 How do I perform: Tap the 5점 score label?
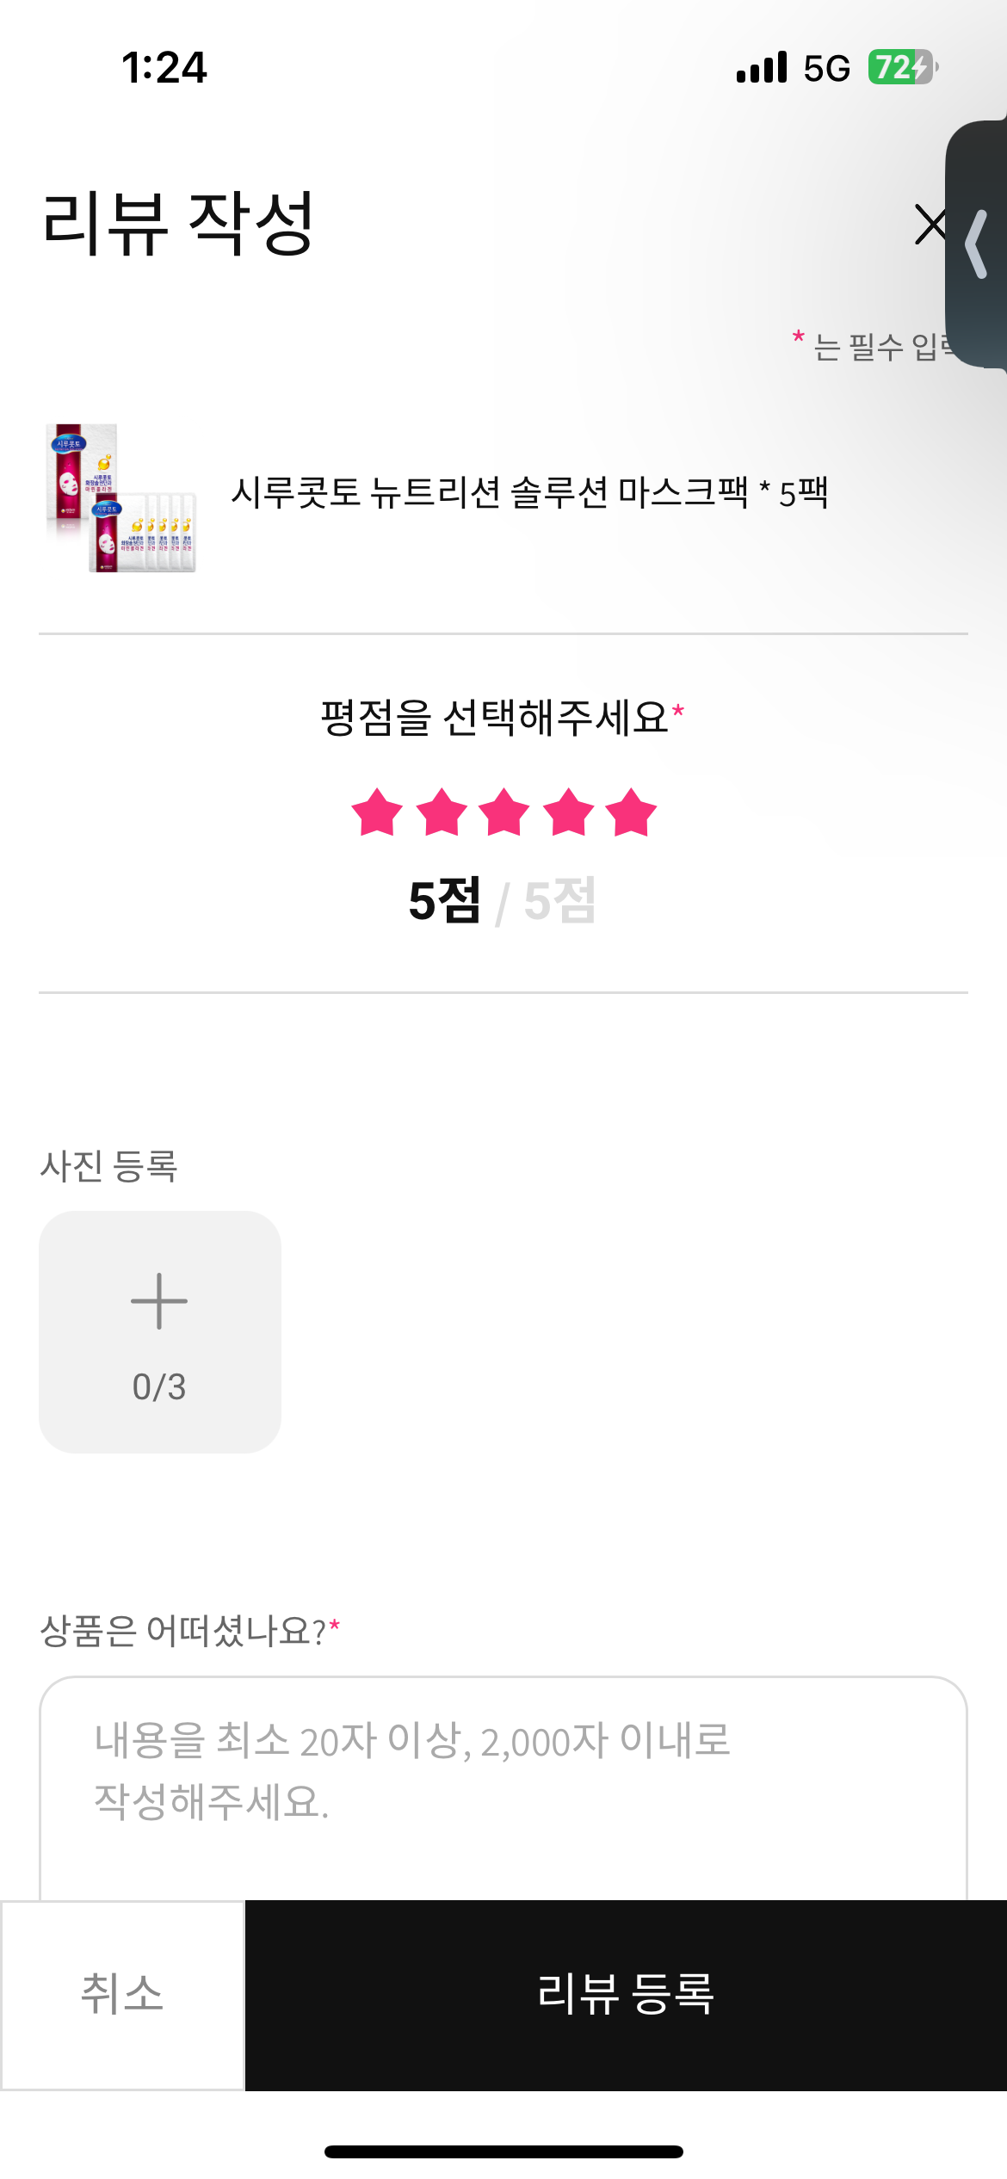444,901
